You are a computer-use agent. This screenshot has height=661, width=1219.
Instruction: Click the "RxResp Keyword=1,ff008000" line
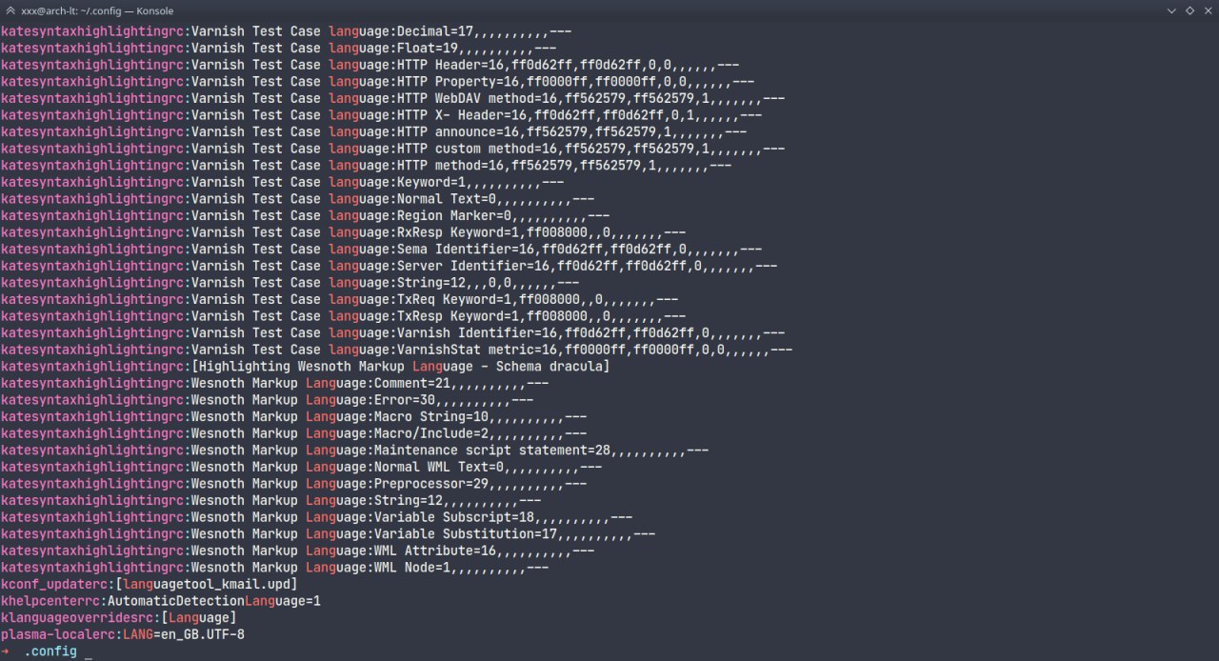(x=343, y=232)
